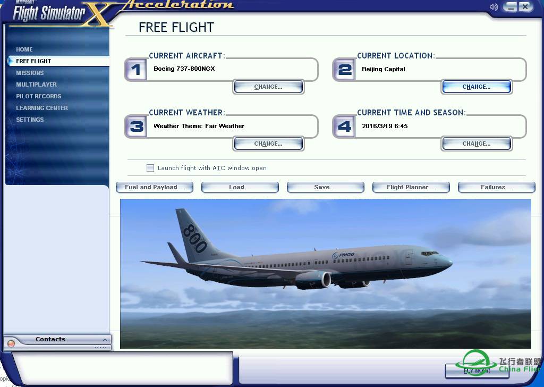Open Learning Center from sidebar menu

[42, 108]
